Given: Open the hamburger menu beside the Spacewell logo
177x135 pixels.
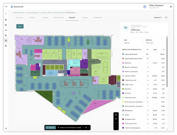Looking at the screenshot, I should (6, 7).
